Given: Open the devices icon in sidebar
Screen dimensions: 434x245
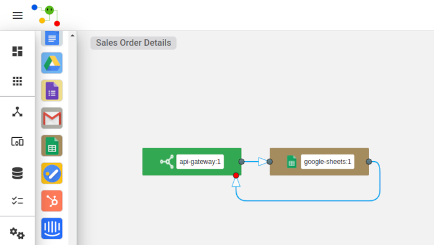Looking at the screenshot, I should point(17,141).
